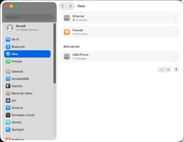Image resolution: width=184 pixels, height=142 pixels.
Task: Select Schermi in the sidebar
Action: tap(27, 108)
